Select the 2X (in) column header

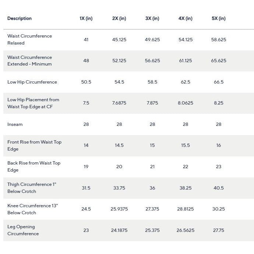tap(119, 18)
